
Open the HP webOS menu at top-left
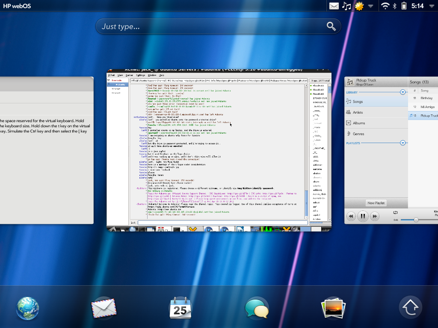click(17, 6)
